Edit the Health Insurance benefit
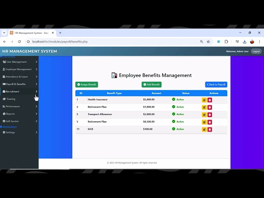Screen dimensions: 264x198 click(x=204, y=100)
